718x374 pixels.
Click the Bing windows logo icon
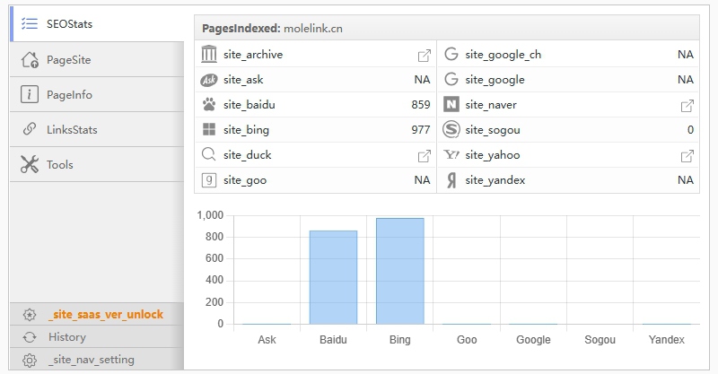[x=209, y=130]
